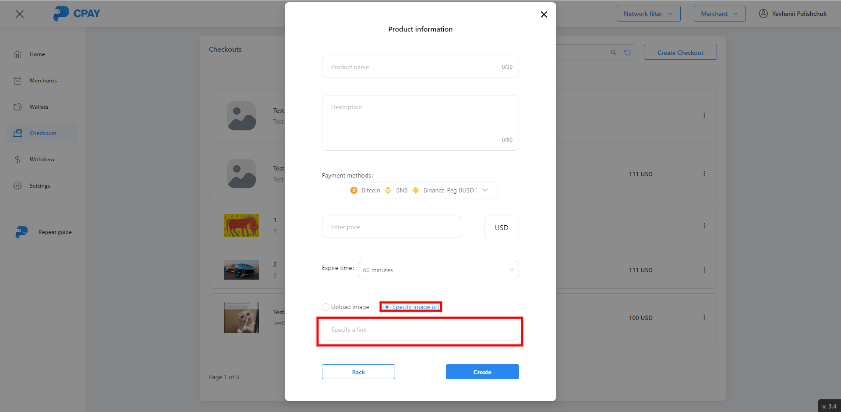The height and width of the screenshot is (412, 841).
Task: Click the CPAY logo
Action: click(77, 14)
